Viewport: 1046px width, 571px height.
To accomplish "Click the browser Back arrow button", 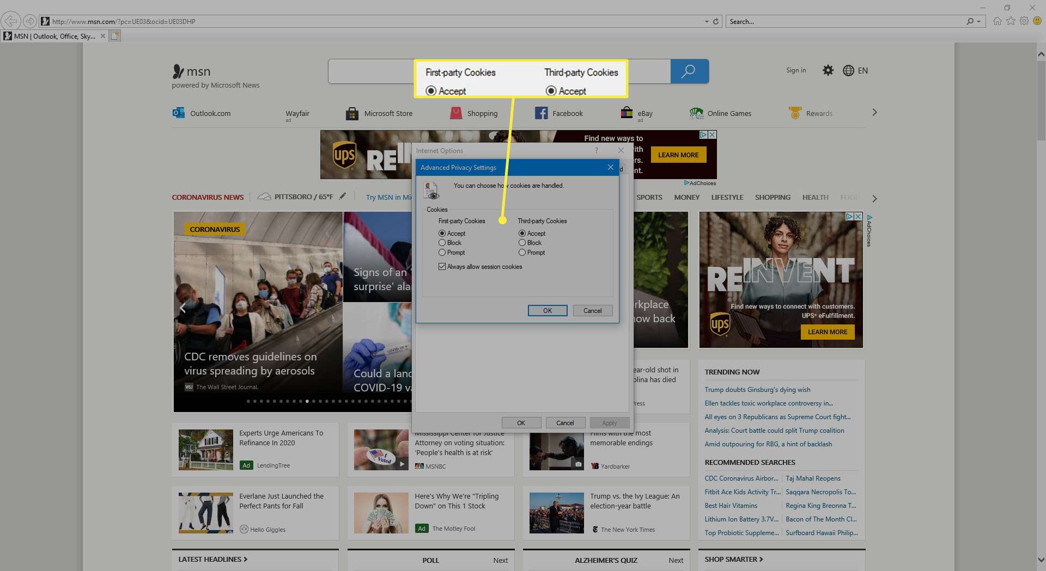I will (x=10, y=21).
